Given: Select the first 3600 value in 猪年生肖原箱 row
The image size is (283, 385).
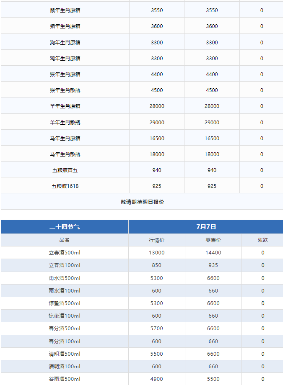Looking at the screenshot, I should [x=157, y=26].
